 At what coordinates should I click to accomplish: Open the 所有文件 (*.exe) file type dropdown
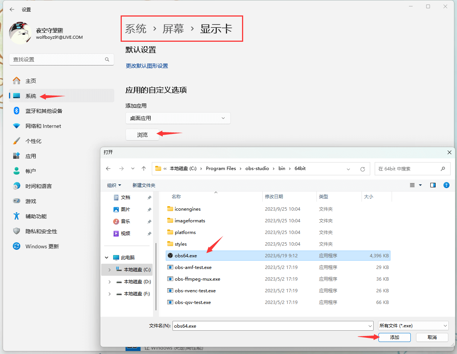pos(413,325)
